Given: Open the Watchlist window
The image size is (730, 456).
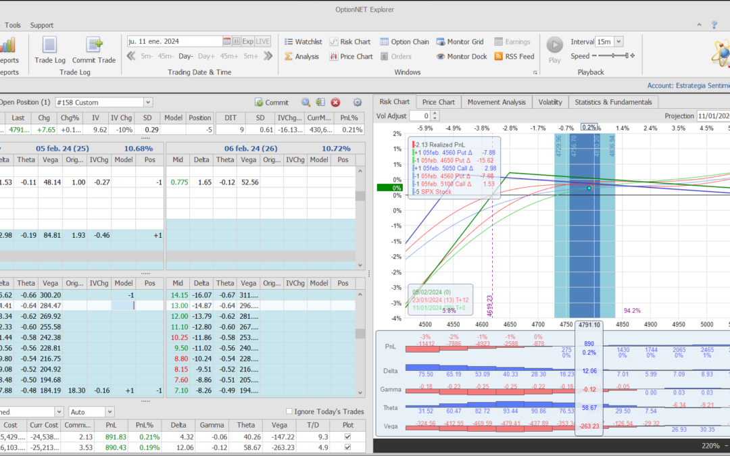Looking at the screenshot, I should tap(303, 42).
